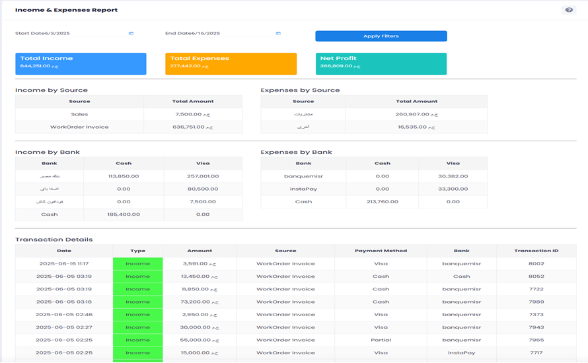Select the Total Expenses summary card
The width and height of the screenshot is (588, 363).
(231, 63)
